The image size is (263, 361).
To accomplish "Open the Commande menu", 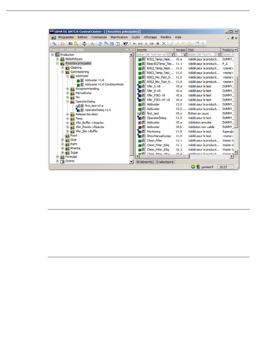I will [x=99, y=37].
